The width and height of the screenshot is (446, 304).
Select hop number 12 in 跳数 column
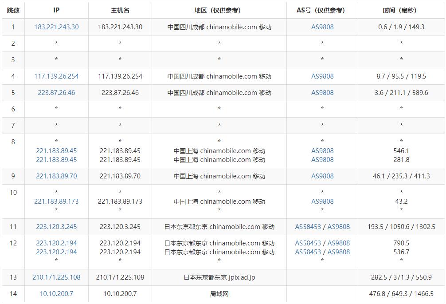pos(13,243)
